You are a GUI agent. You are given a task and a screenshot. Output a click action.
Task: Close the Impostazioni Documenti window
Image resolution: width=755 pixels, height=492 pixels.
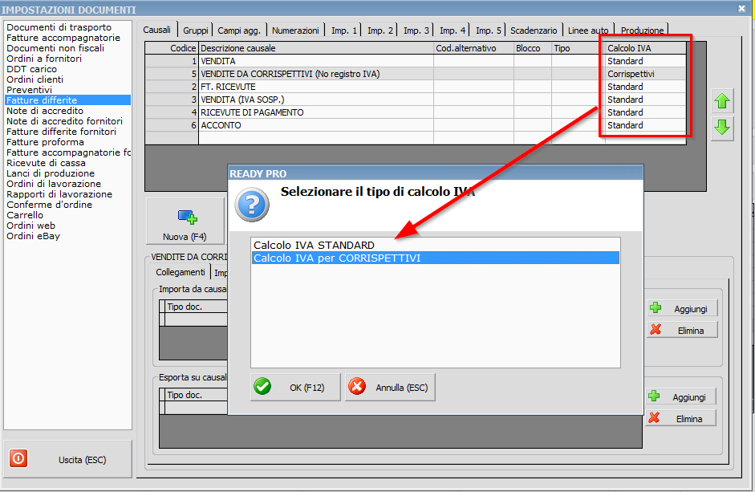pos(741,9)
